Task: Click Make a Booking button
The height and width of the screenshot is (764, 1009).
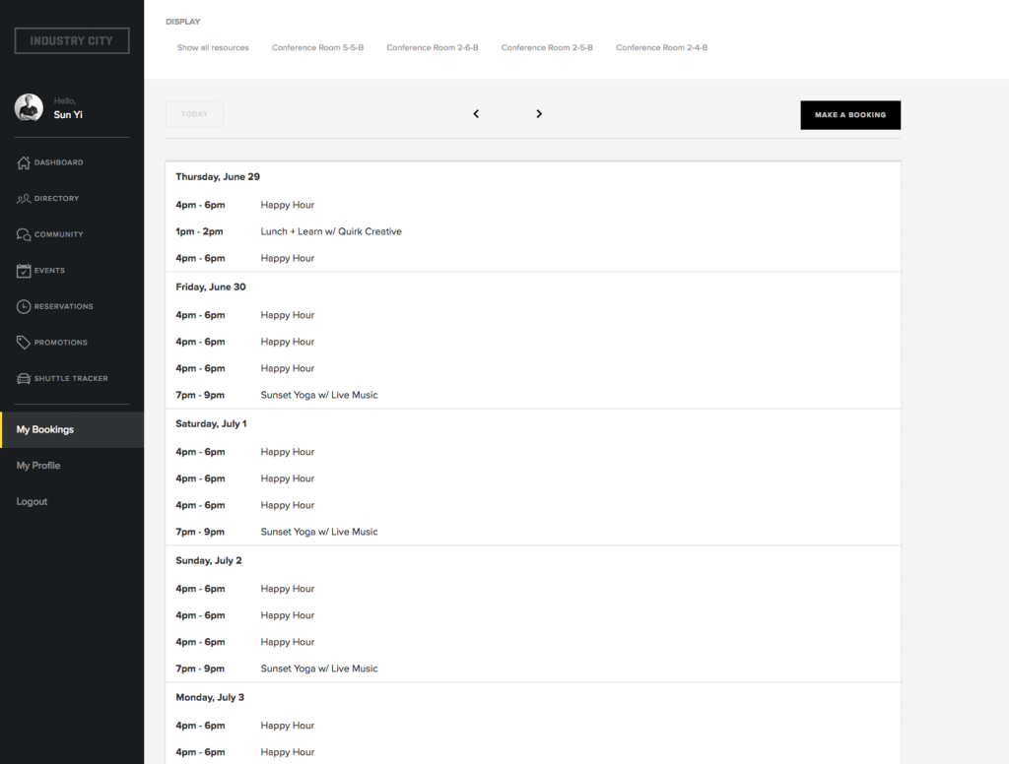Action: [850, 115]
